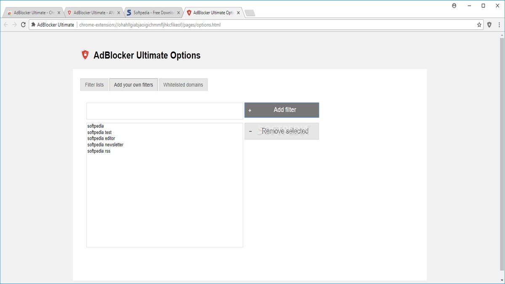The image size is (505, 284).
Task: Reload the page with refresh icon
Action: click(24, 25)
